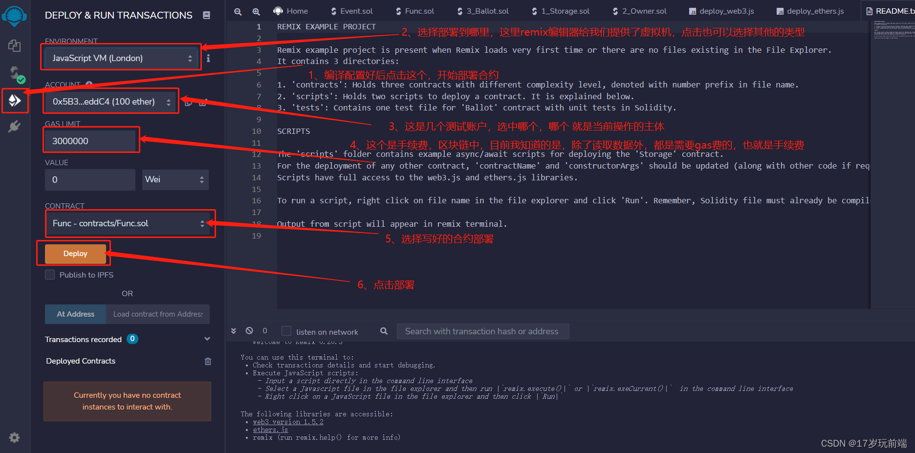Click the zoom in magnifier icon
This screenshot has width=915, height=453.
(256, 11)
